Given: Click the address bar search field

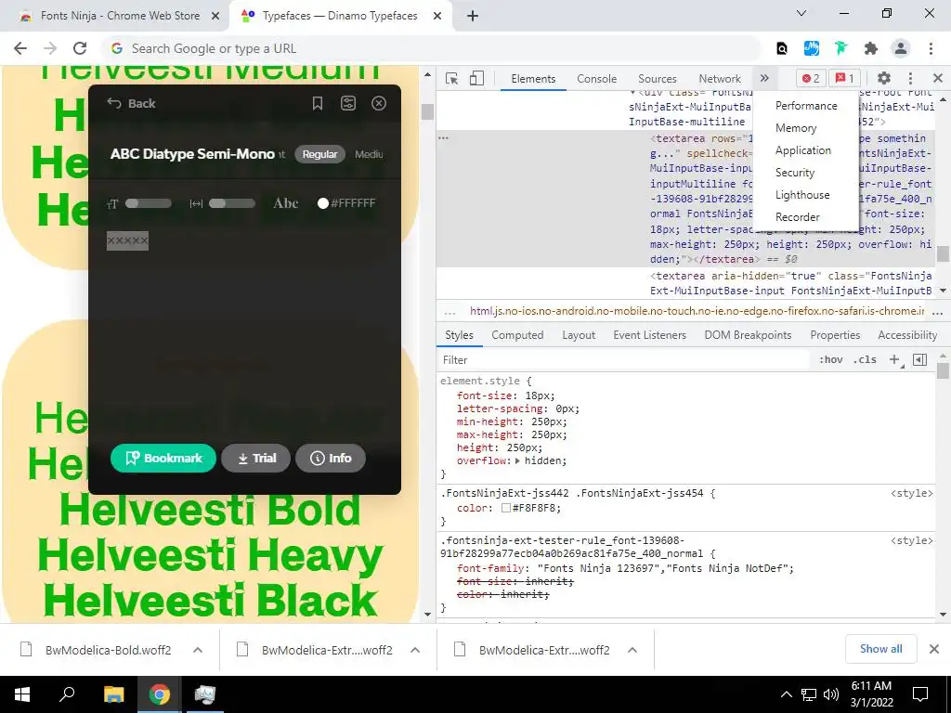Looking at the screenshot, I should 431,48.
